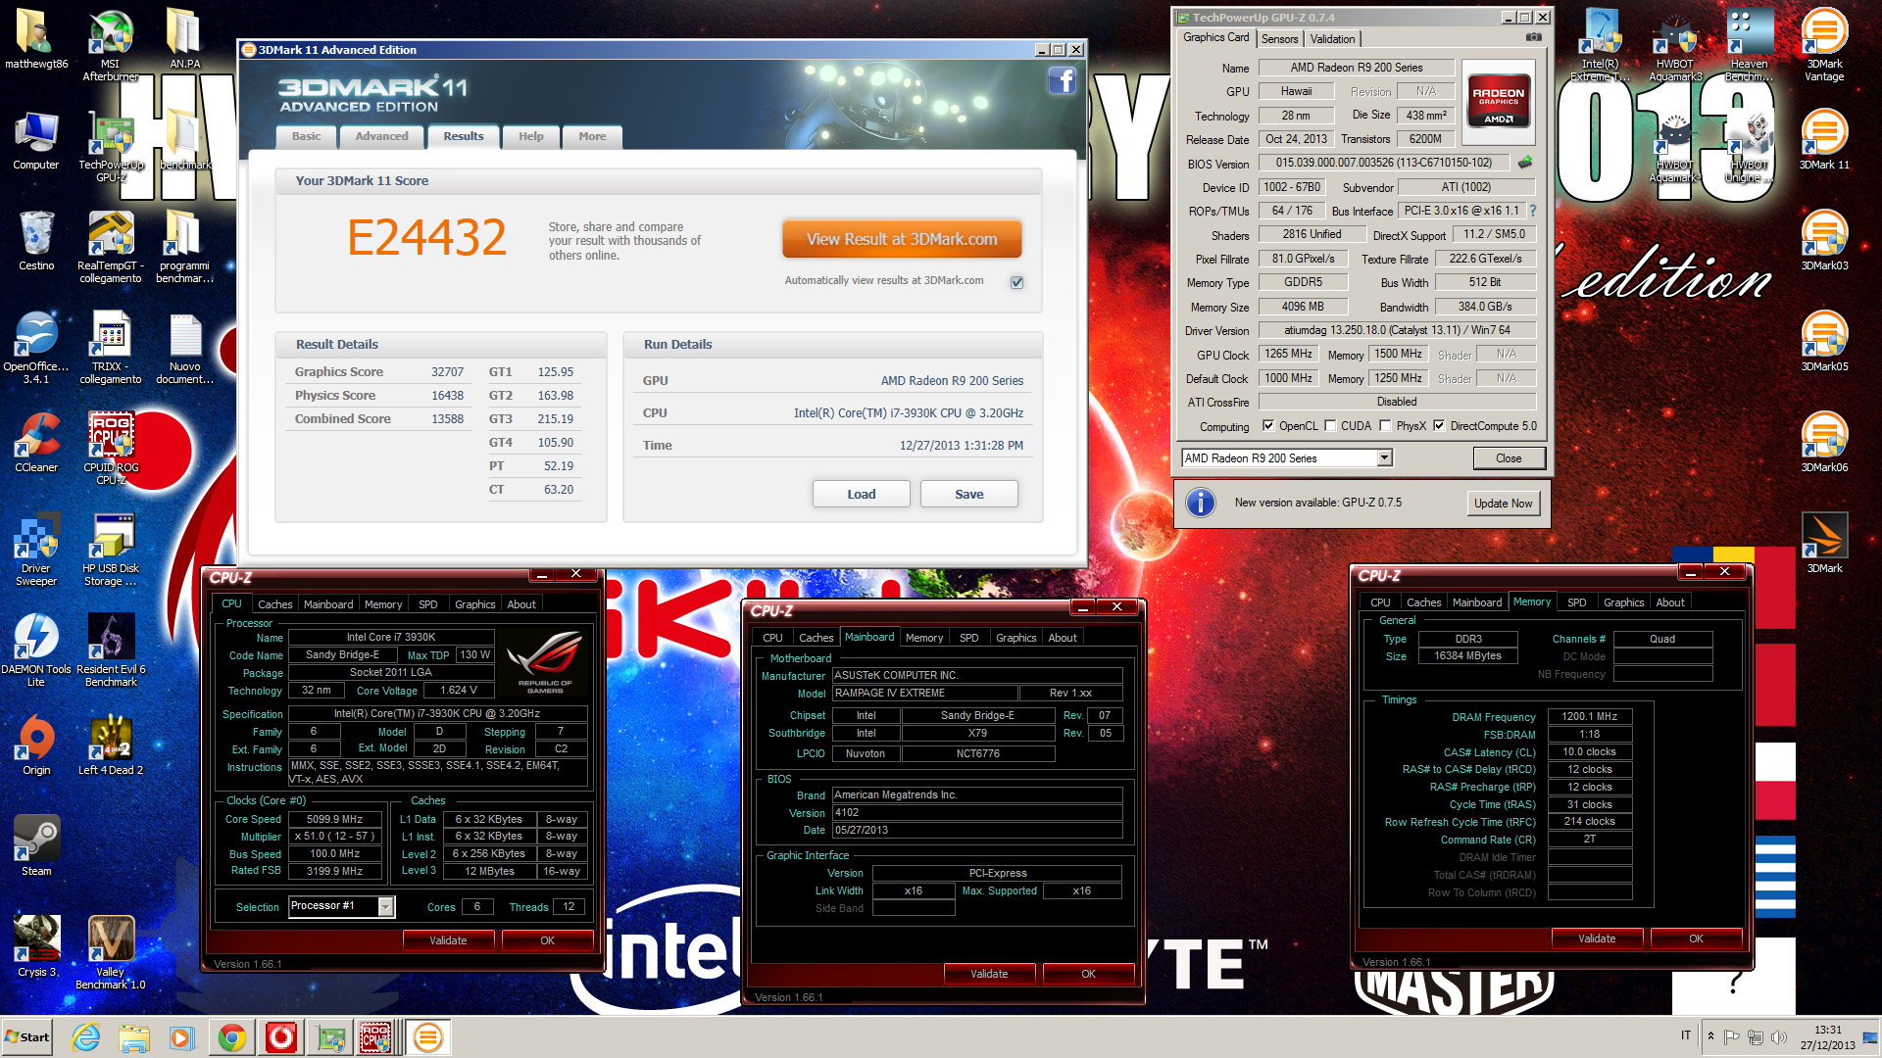Open Steam desktop icon
1882x1058 pixels.
click(x=36, y=845)
